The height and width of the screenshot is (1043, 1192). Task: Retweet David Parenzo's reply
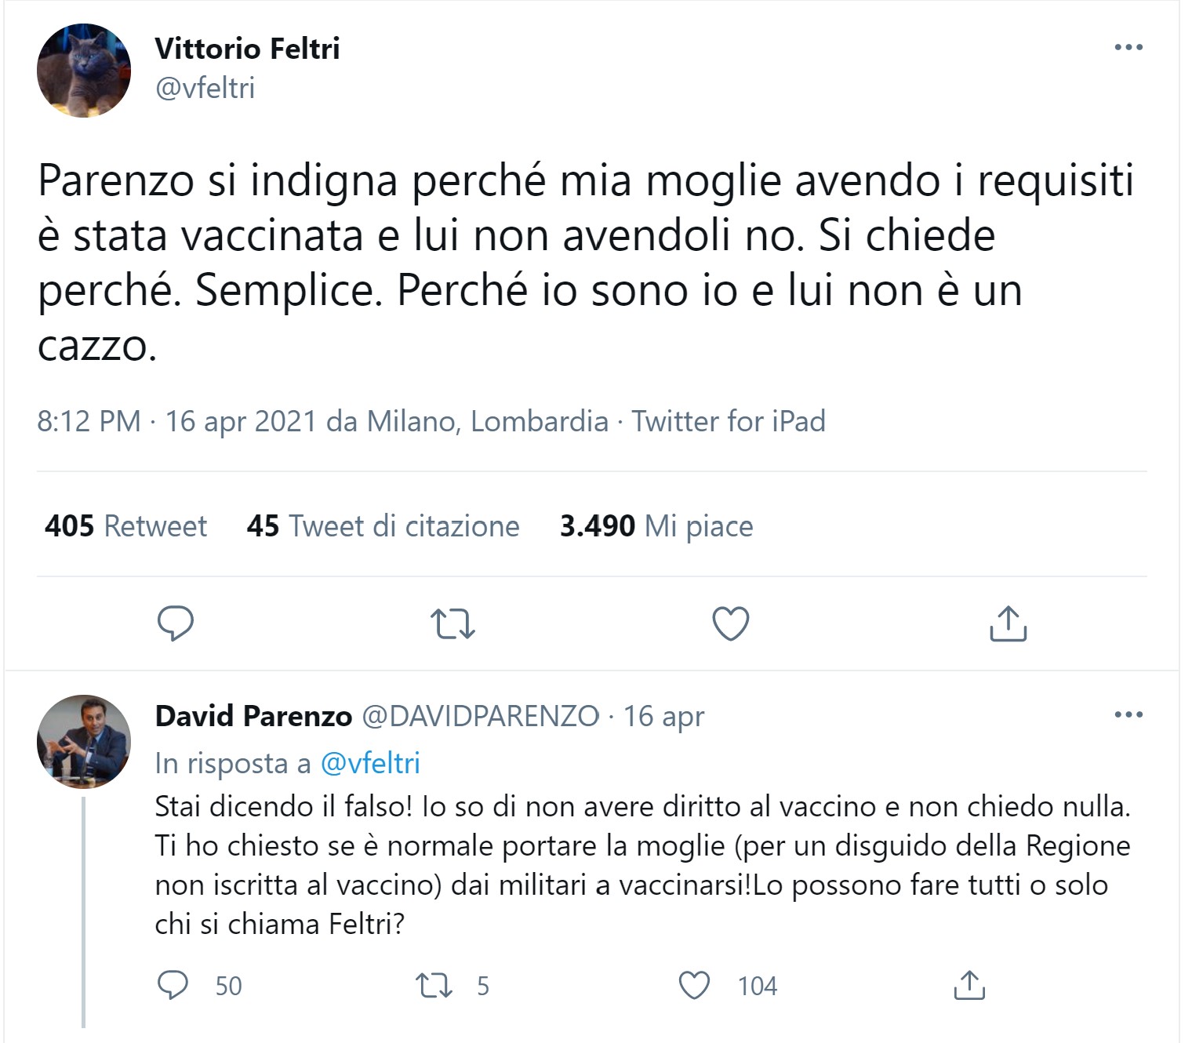pos(434,985)
